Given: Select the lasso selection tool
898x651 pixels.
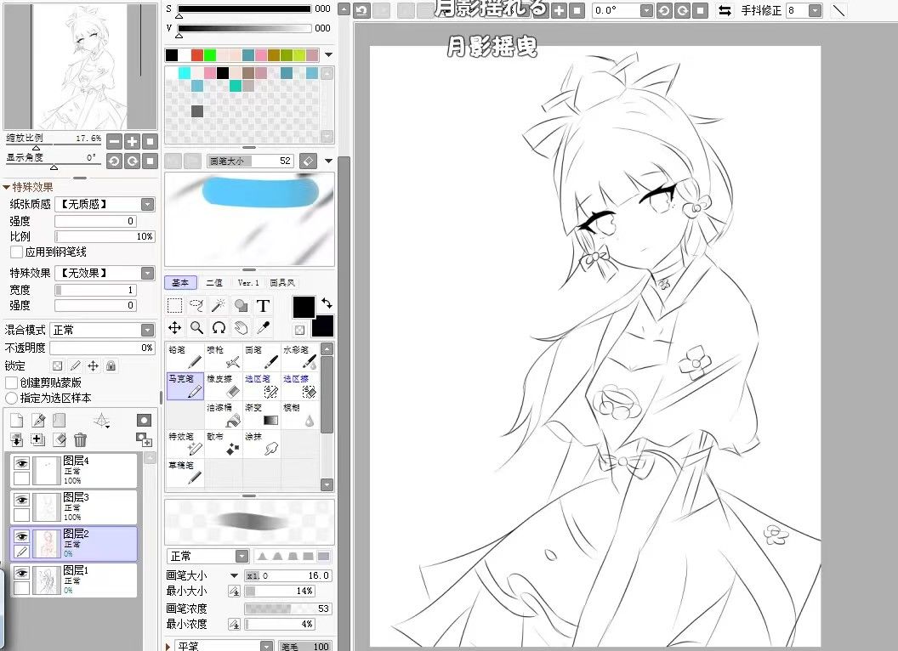Looking at the screenshot, I should tap(196, 306).
